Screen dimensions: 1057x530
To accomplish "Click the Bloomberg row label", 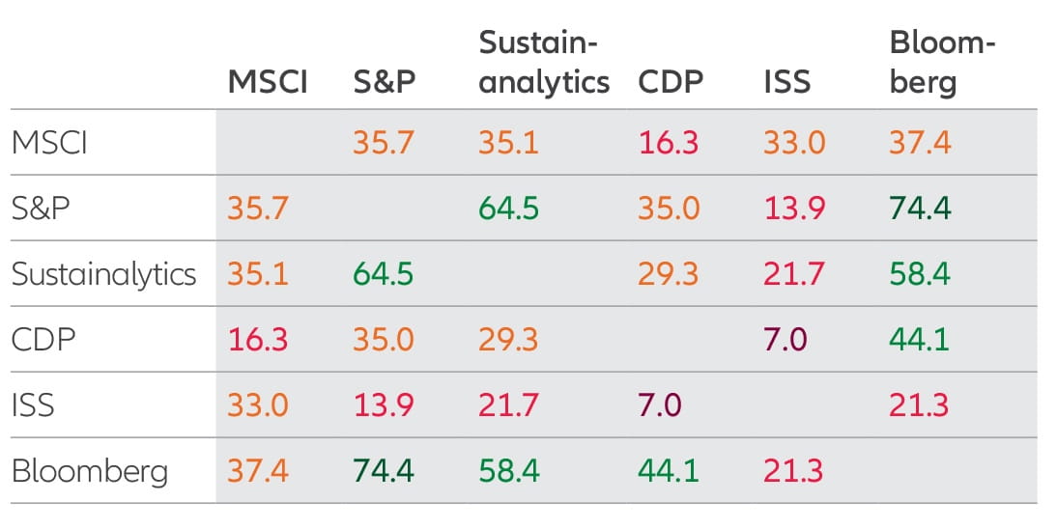I will (90, 471).
